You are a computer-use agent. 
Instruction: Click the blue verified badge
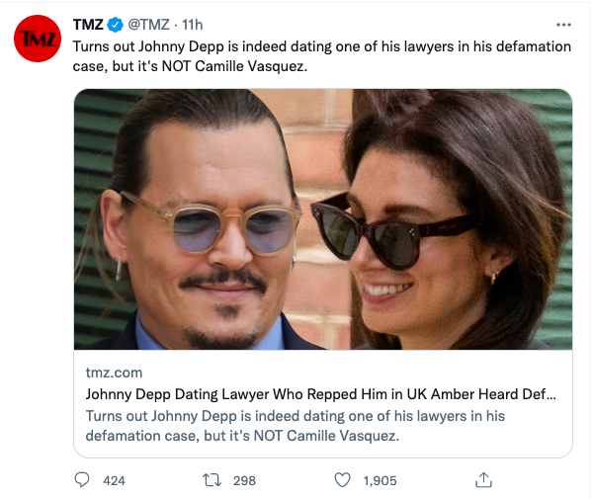[x=115, y=25]
